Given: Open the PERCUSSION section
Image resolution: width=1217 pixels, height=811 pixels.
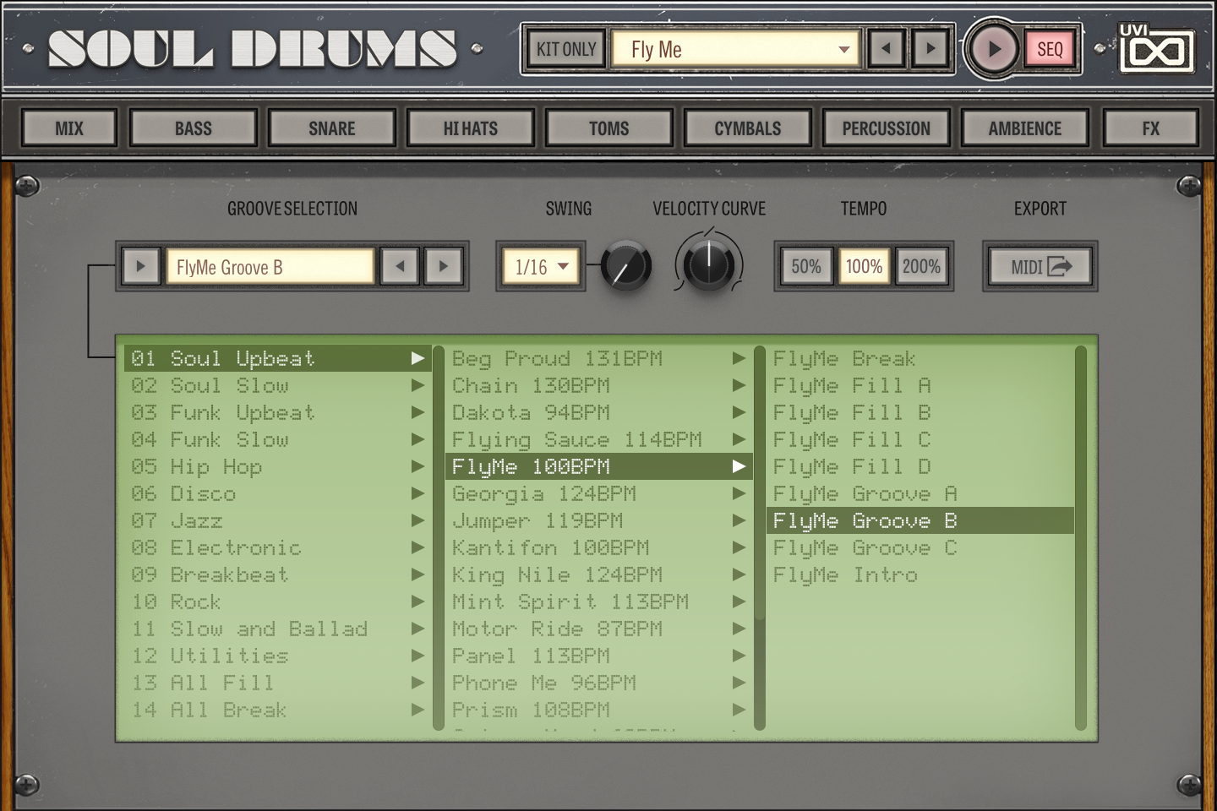Looking at the screenshot, I should (x=886, y=128).
